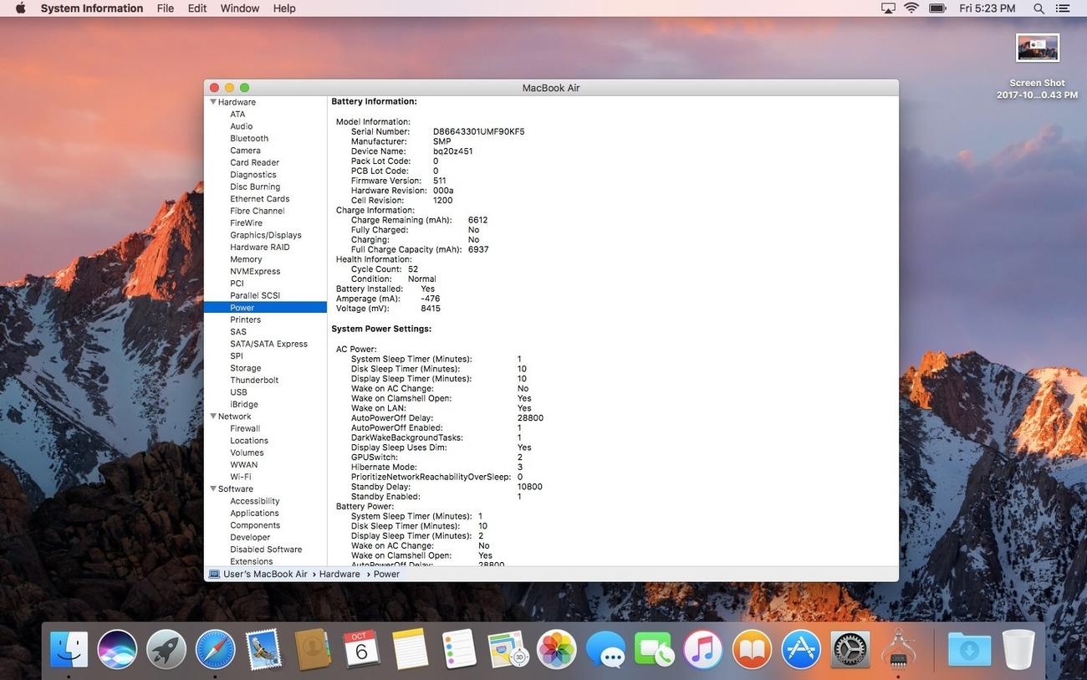Open the Window menu
This screenshot has width=1087, height=680.
click(240, 8)
